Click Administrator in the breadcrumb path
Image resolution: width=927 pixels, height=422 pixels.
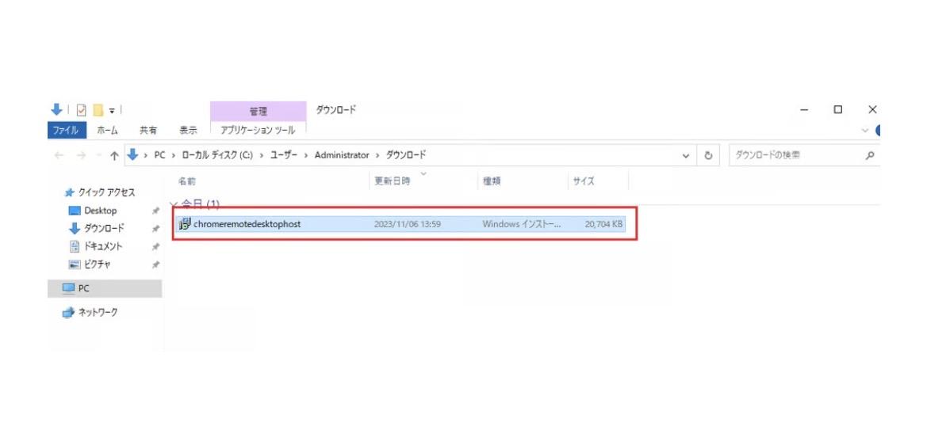tap(341, 156)
